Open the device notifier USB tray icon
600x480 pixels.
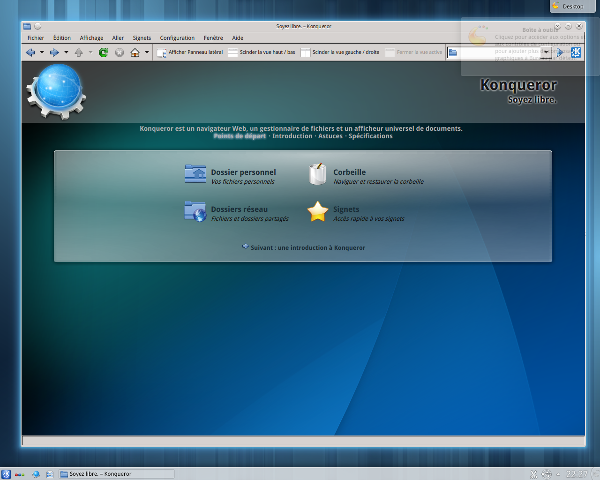tap(547, 474)
